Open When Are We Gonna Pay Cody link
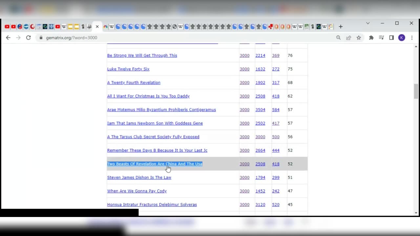Image resolution: width=420 pixels, height=236 pixels. (137, 191)
